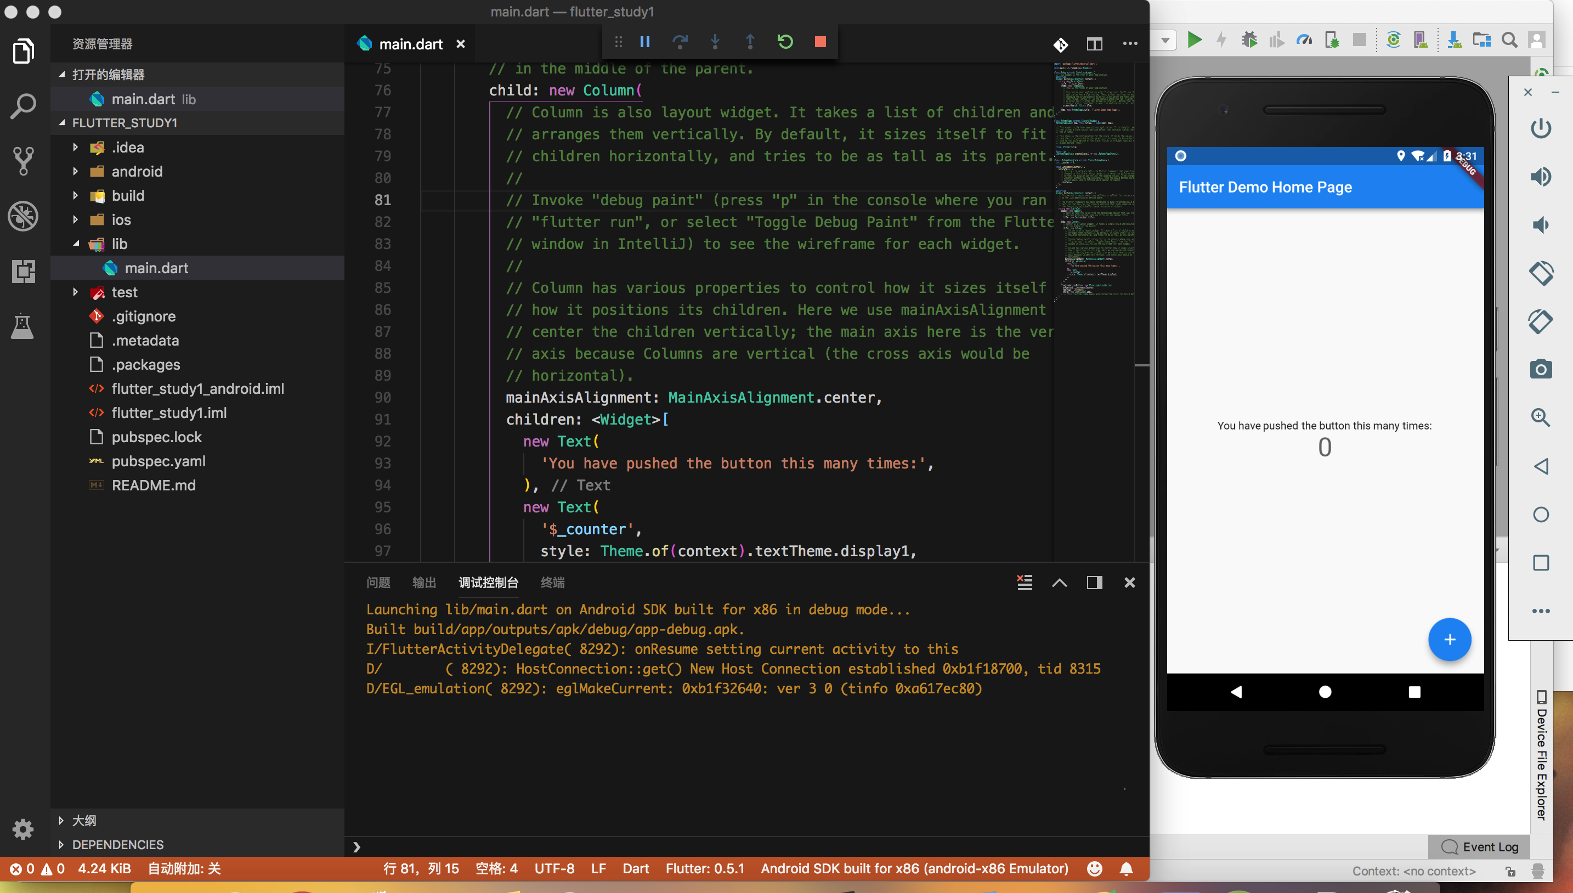Screen dimensions: 1573x893
Task: Expand the DEPENDENCIES section
Action: [x=61, y=845]
